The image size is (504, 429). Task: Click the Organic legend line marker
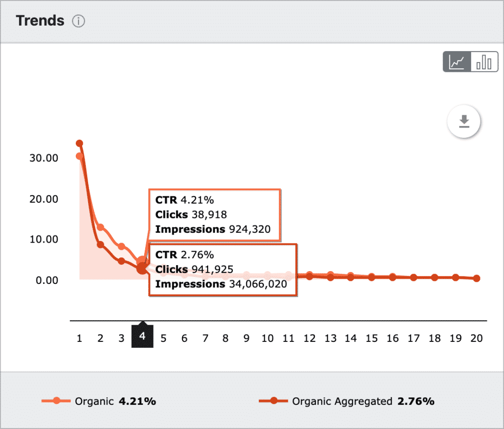57,401
